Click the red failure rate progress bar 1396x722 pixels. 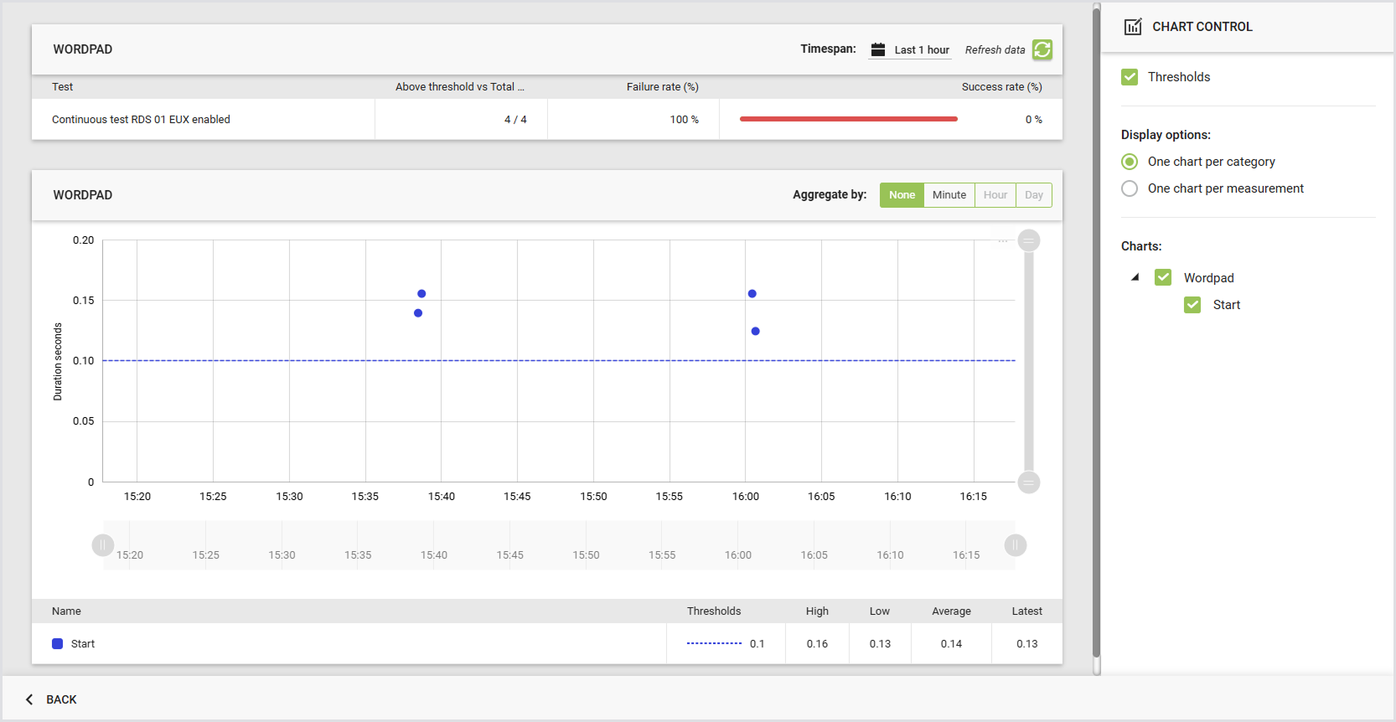849,119
